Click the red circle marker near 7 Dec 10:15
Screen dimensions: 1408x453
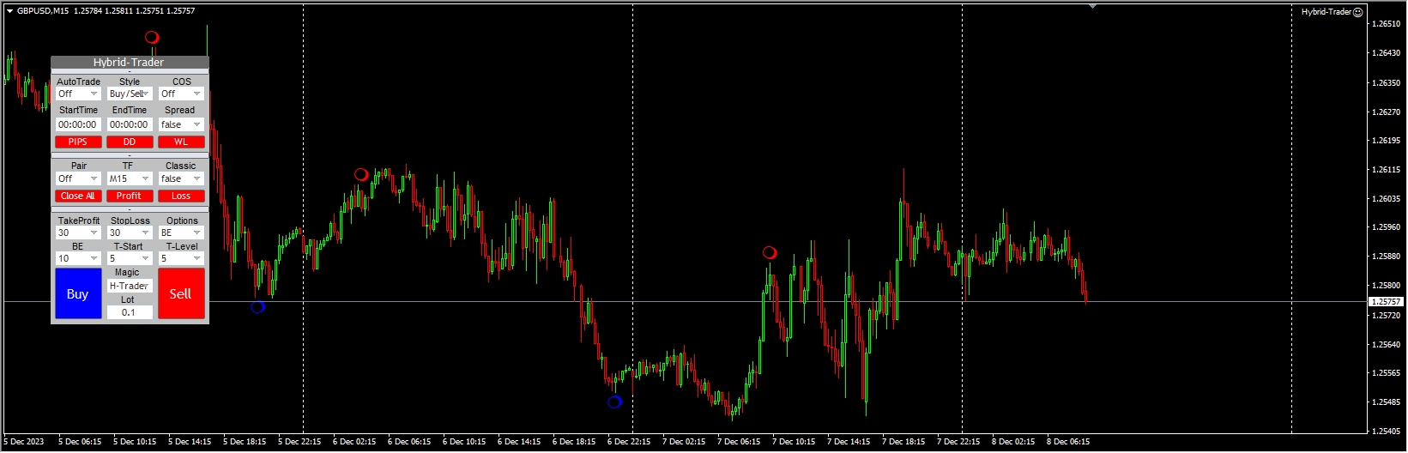pos(770,252)
